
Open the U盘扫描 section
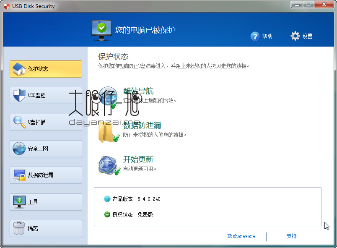46,122
